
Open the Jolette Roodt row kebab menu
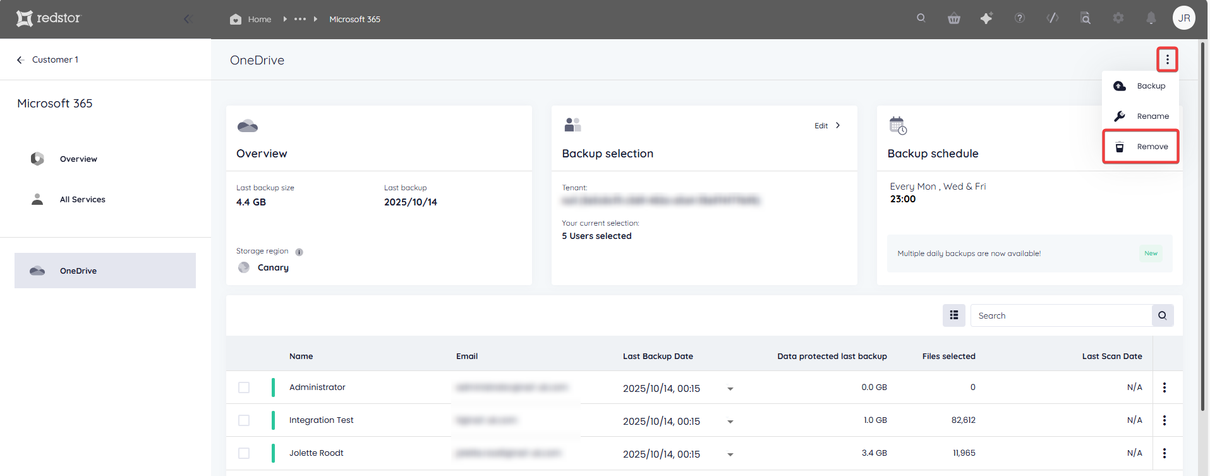pos(1165,453)
